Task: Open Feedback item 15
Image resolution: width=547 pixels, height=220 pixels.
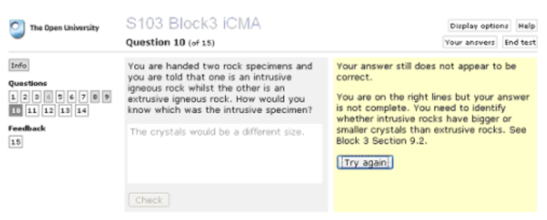Action: tap(16, 142)
